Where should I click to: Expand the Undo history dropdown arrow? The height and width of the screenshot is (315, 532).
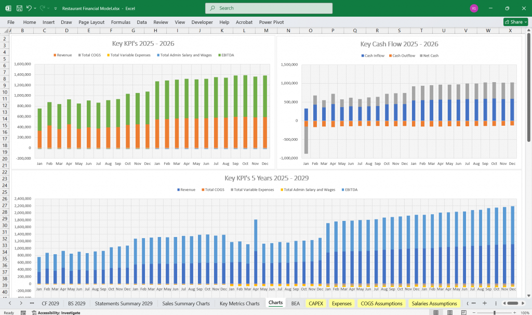coord(35,8)
